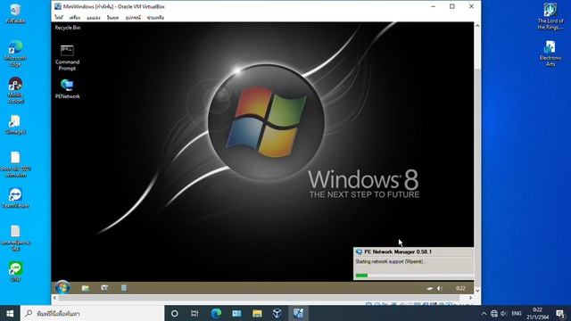This screenshot has width=571, height=321.
Task: Select The Lord of the Rings desktop shortcut
Action: [550, 16]
